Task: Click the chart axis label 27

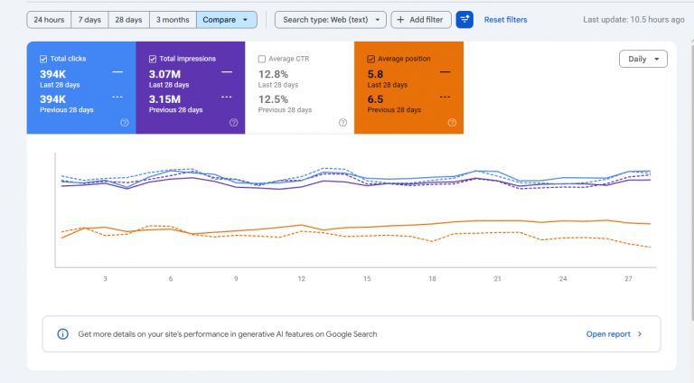Action: pos(629,278)
